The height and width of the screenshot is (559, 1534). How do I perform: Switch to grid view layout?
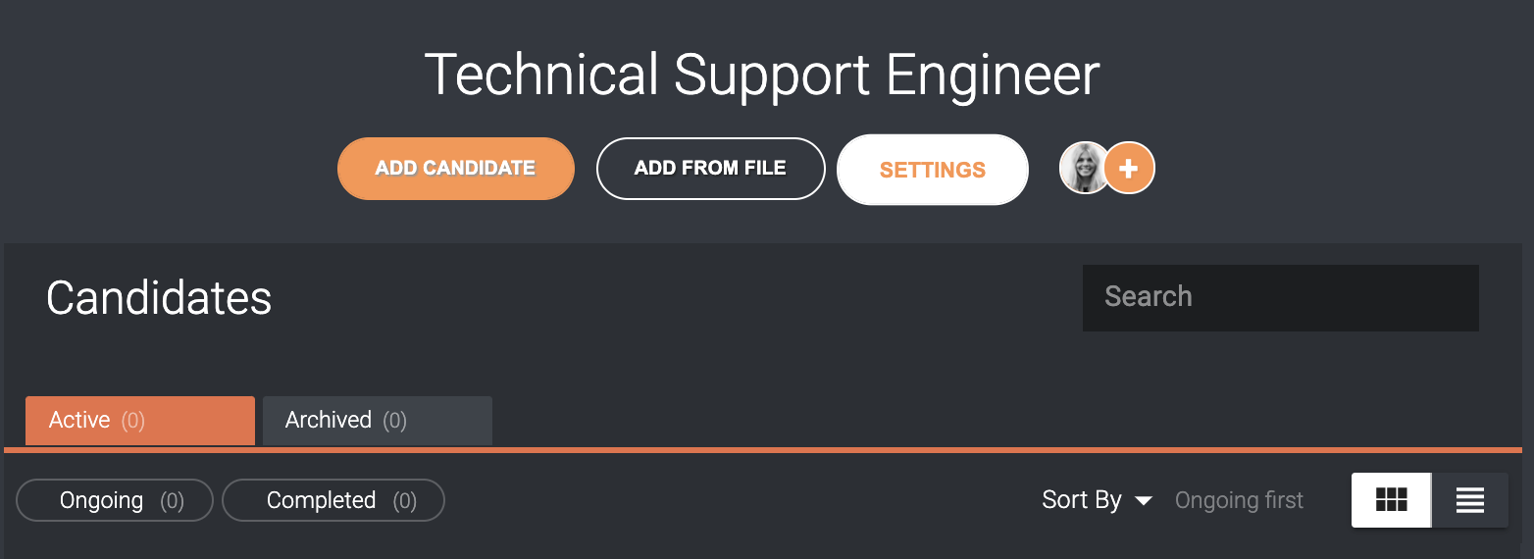1391,500
